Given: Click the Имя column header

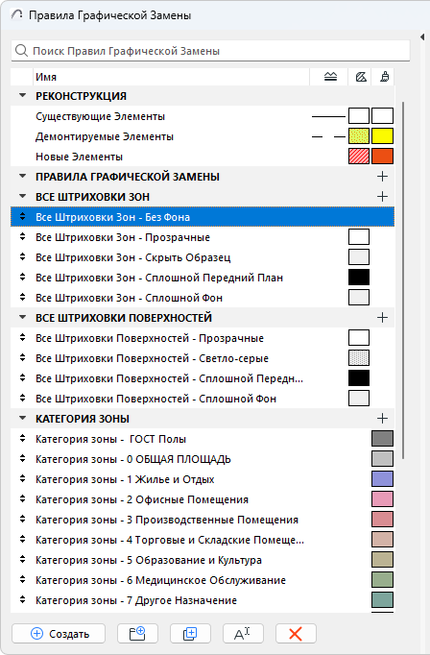Looking at the screenshot, I should pyautogui.click(x=171, y=77).
